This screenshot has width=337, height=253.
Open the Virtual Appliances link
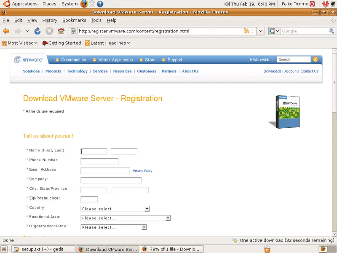(x=115, y=60)
